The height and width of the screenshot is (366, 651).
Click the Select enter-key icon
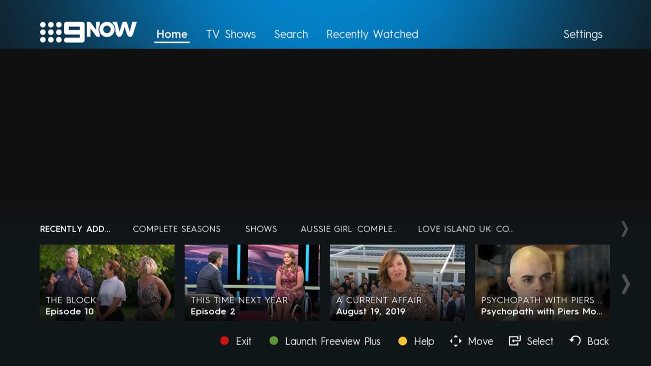[514, 341]
